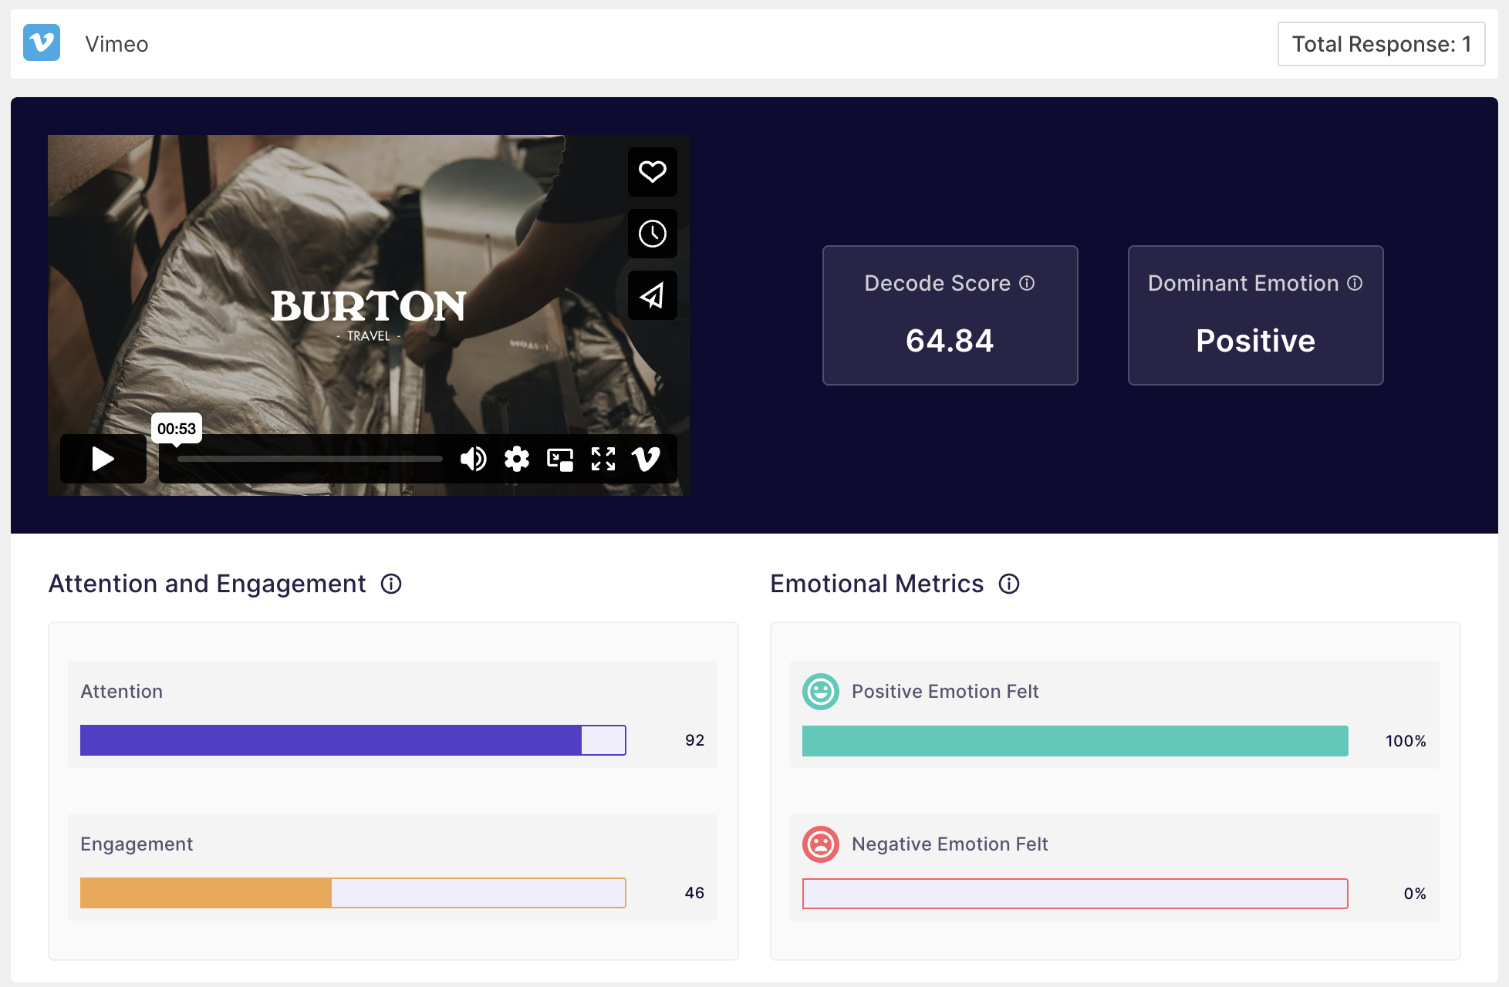Click the Burton Travel video thumbnail

pos(368,315)
